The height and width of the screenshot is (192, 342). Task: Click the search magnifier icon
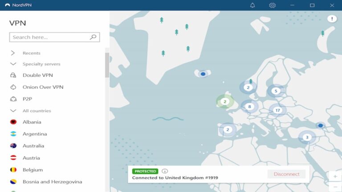tap(93, 37)
